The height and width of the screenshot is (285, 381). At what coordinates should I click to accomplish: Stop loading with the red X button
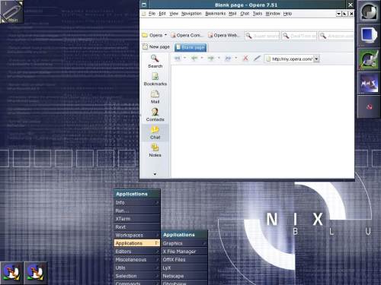(x=245, y=59)
